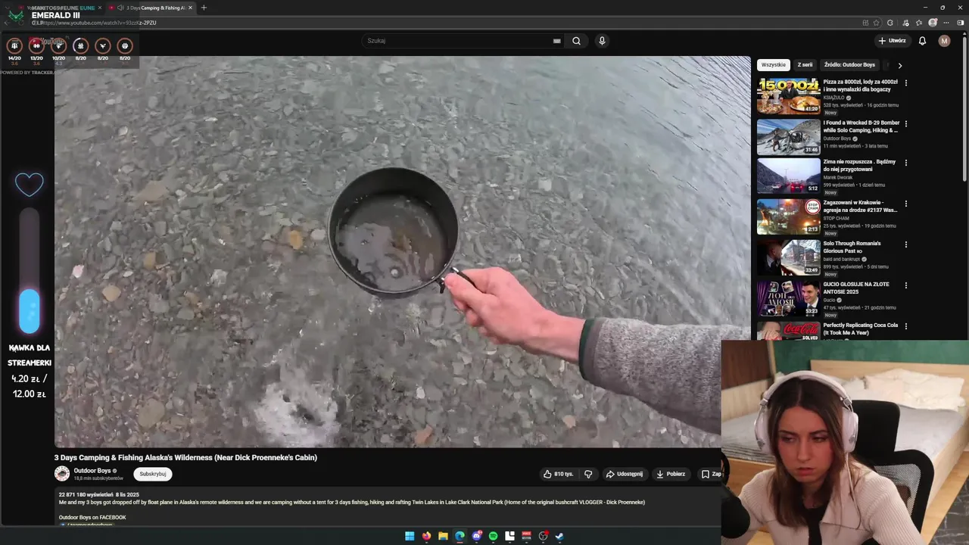Image resolution: width=969 pixels, height=545 pixels.
Task: Open the Edge profile icon
Action: click(933, 23)
